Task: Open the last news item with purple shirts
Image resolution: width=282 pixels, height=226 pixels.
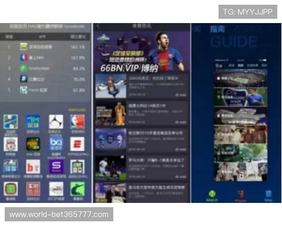Action: [x=142, y=193]
